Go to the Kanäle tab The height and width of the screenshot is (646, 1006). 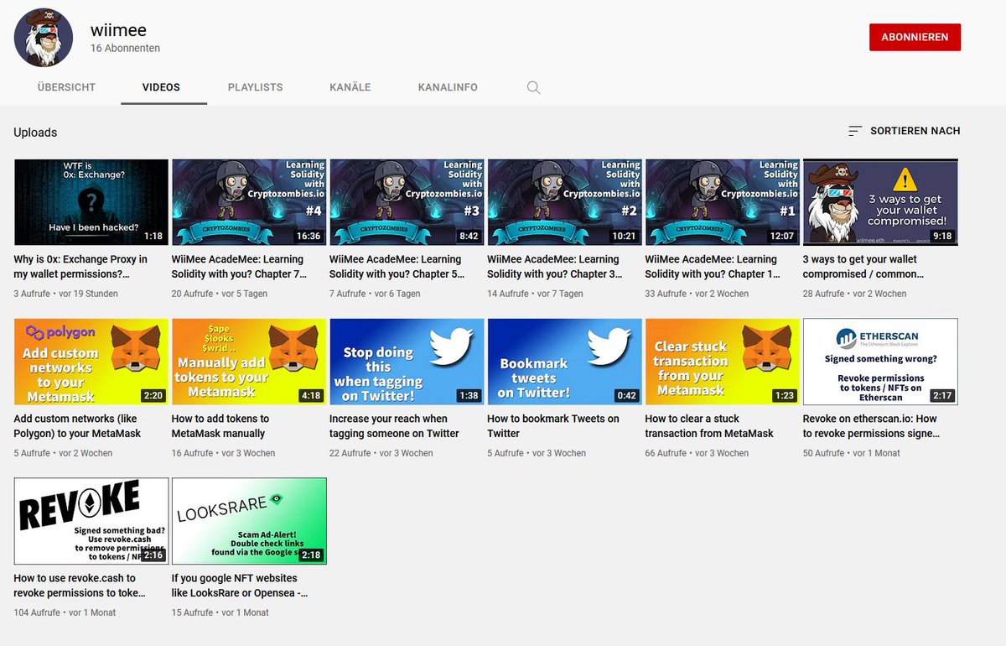click(x=350, y=87)
